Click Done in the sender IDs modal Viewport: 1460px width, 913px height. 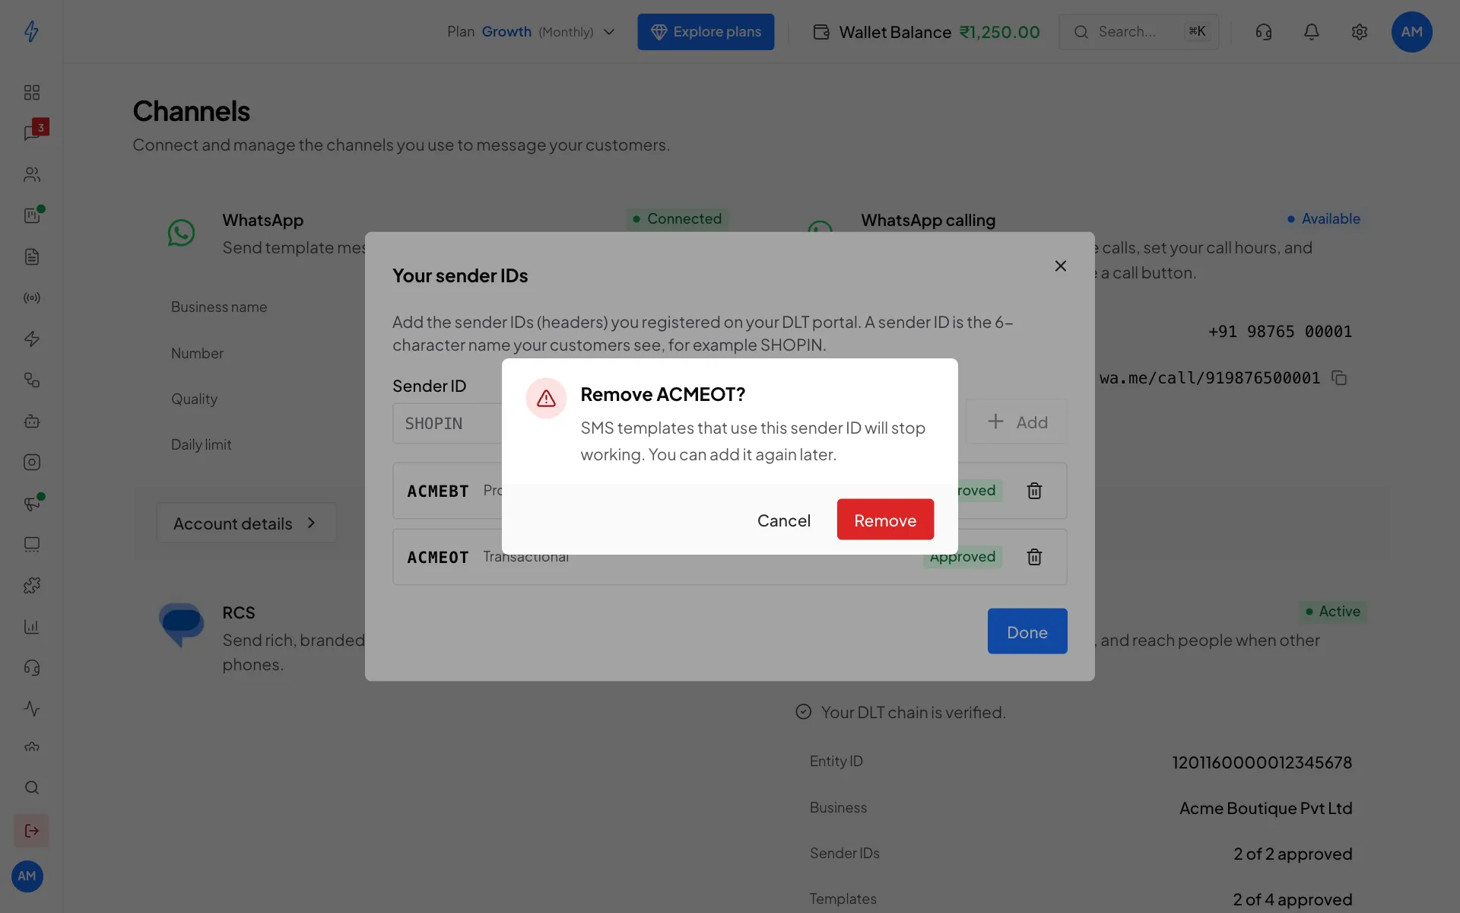(1027, 631)
